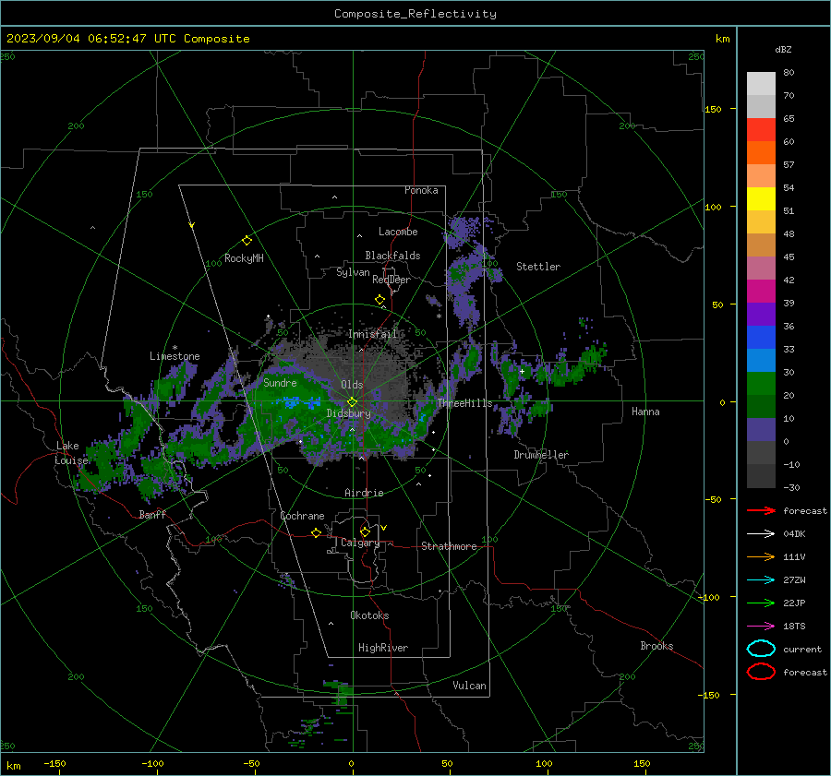
Task: Click the 04DK legend label
Action: point(794,533)
